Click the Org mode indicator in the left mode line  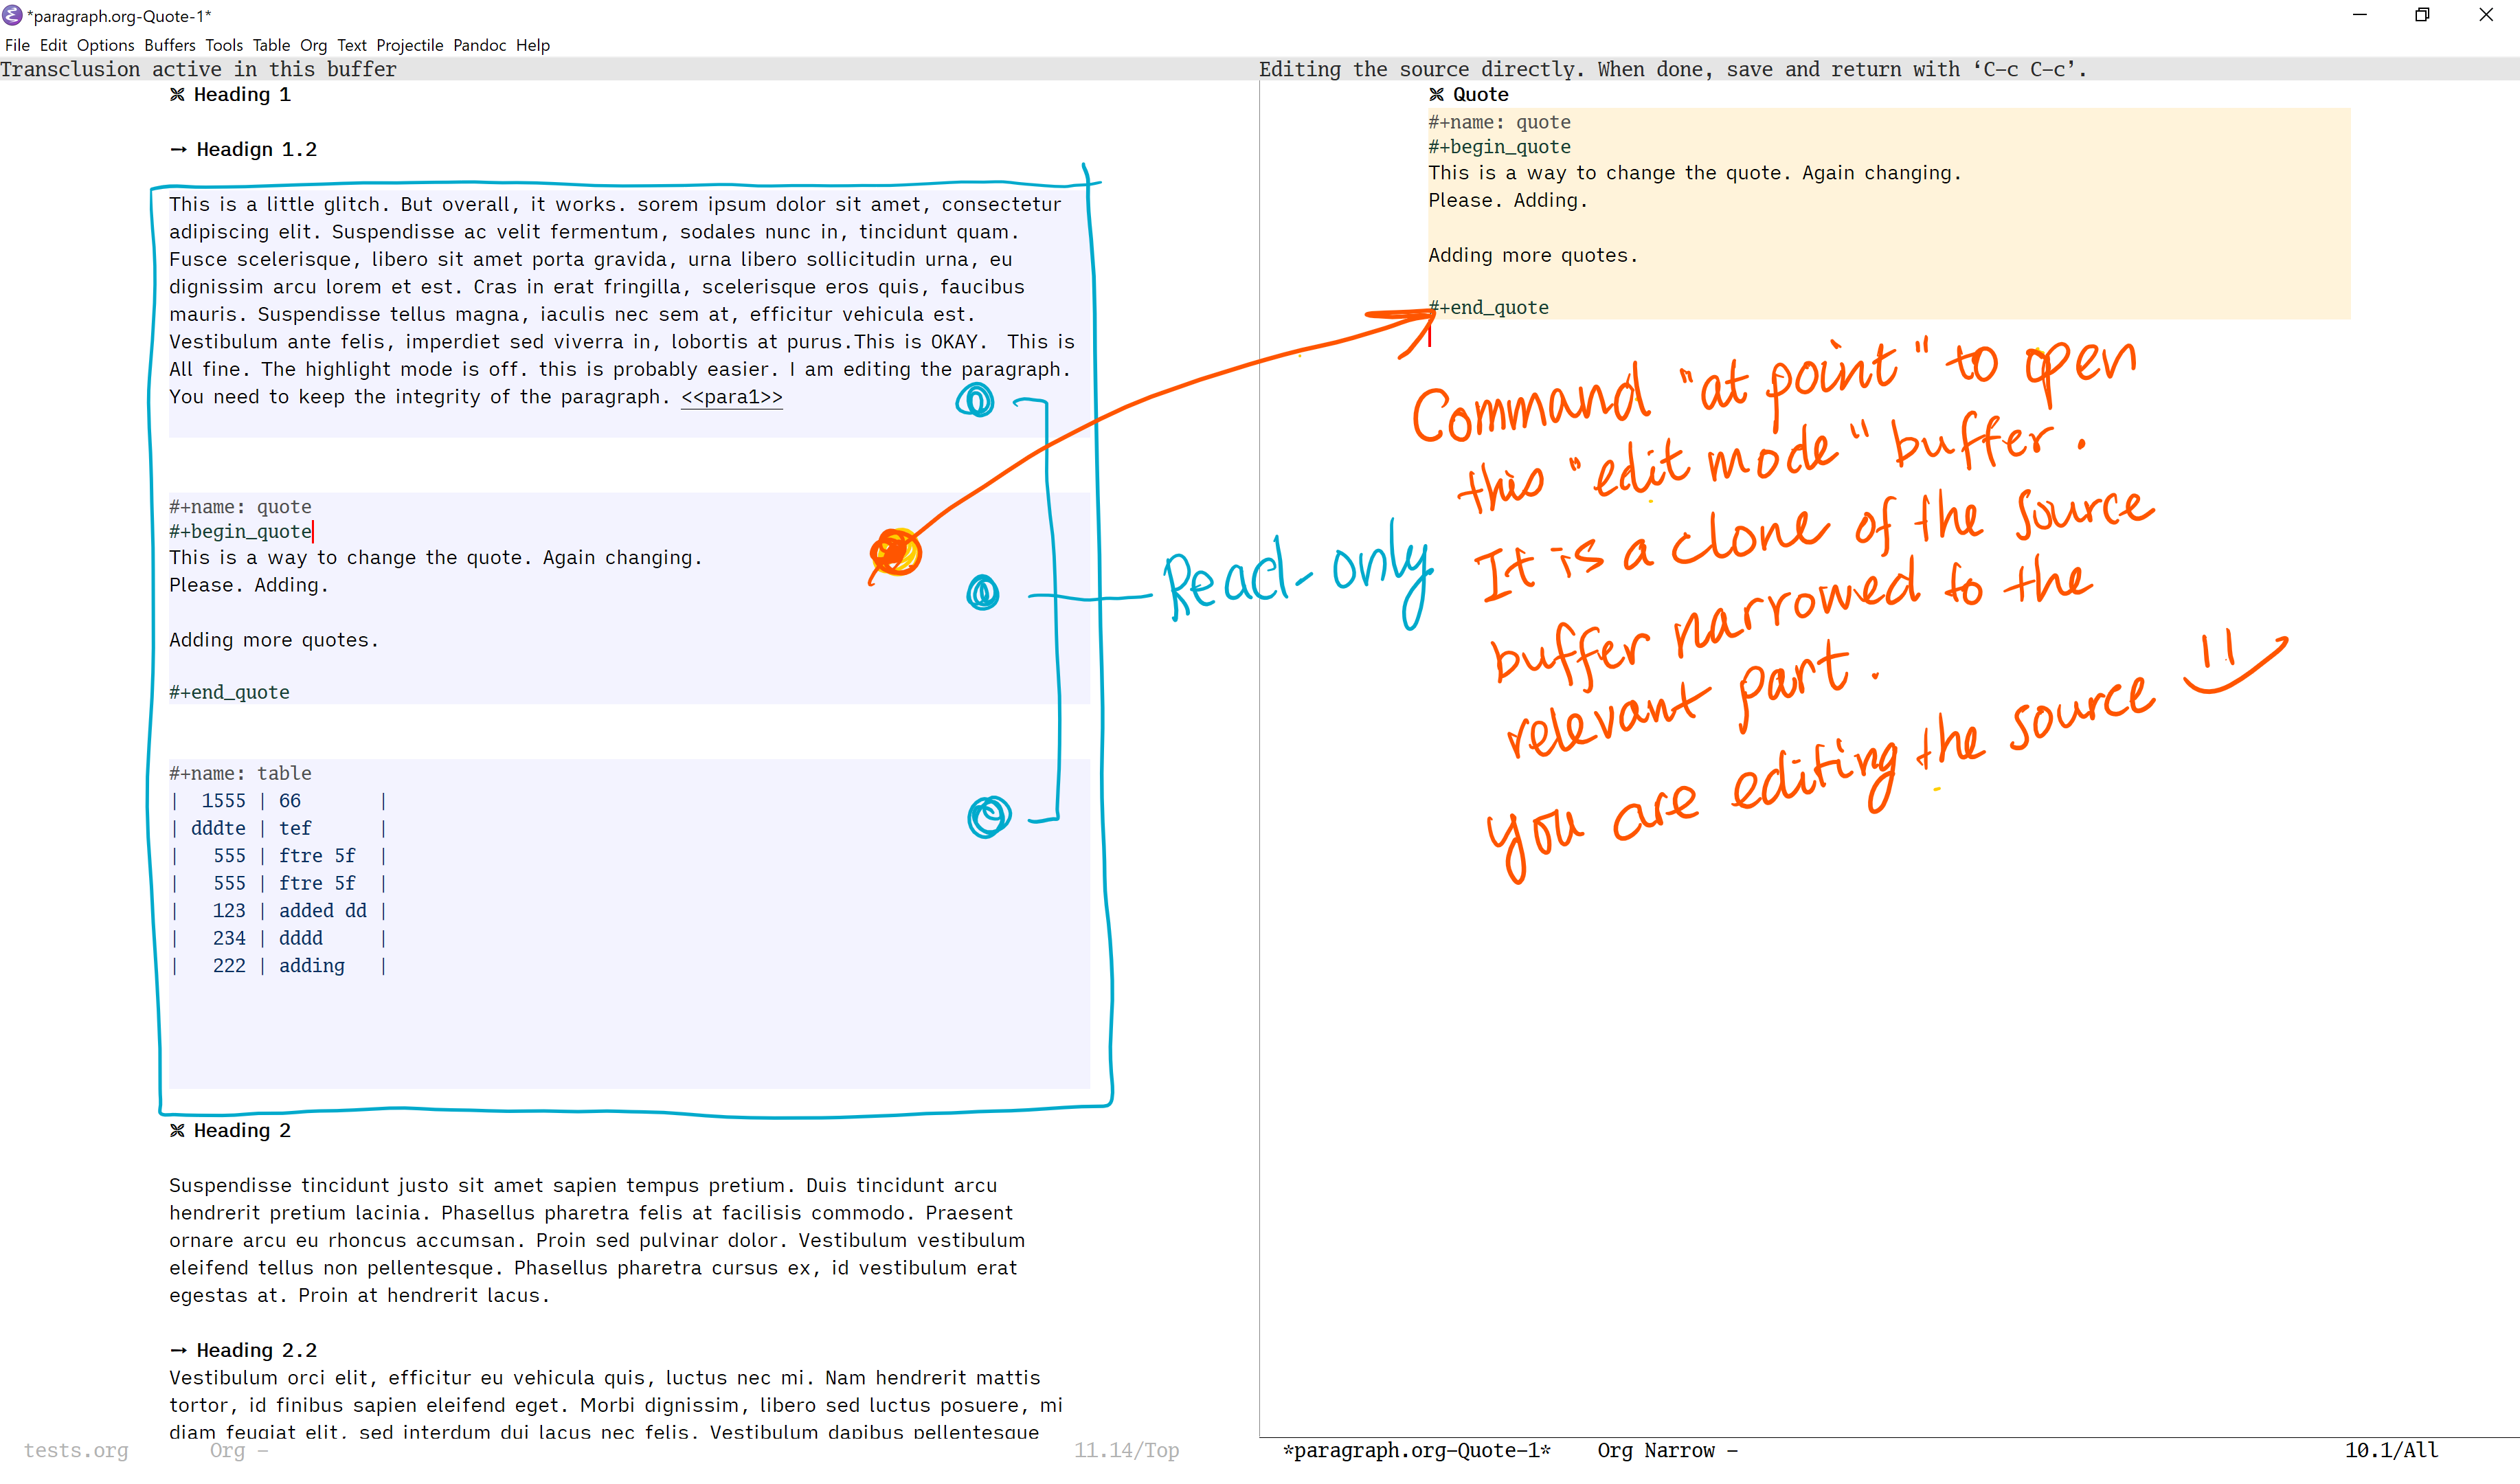(x=227, y=1450)
